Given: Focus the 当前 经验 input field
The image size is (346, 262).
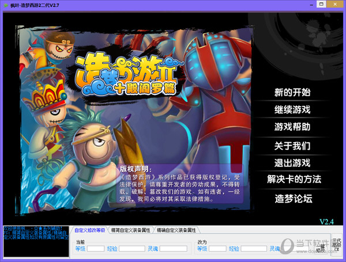Looking at the screenshot, I should (x=132, y=249).
